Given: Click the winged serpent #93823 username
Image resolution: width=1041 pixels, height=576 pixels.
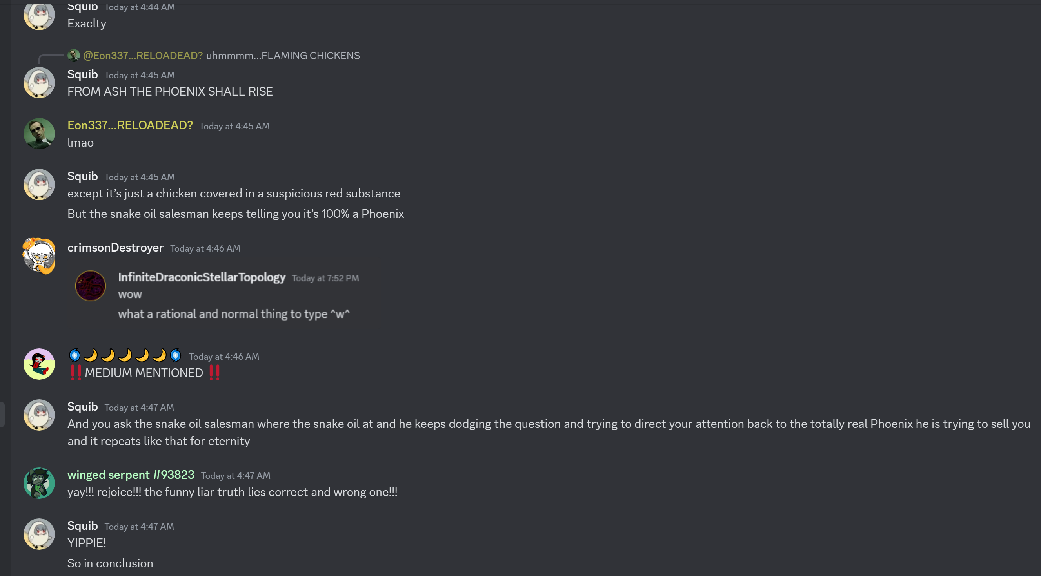Looking at the screenshot, I should pyautogui.click(x=131, y=475).
